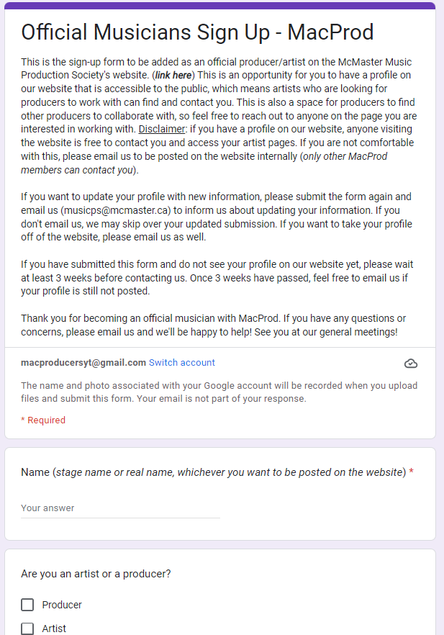This screenshot has width=444, height=635.
Task: Click the Switch account link
Action: coord(182,362)
